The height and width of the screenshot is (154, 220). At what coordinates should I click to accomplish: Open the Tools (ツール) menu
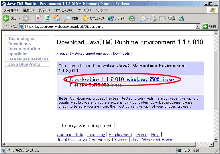coord(84,10)
